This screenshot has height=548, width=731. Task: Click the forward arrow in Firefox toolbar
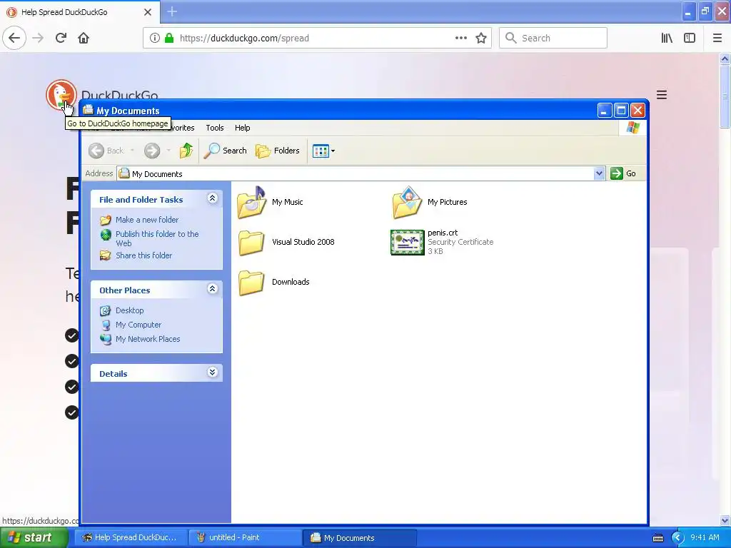click(38, 39)
